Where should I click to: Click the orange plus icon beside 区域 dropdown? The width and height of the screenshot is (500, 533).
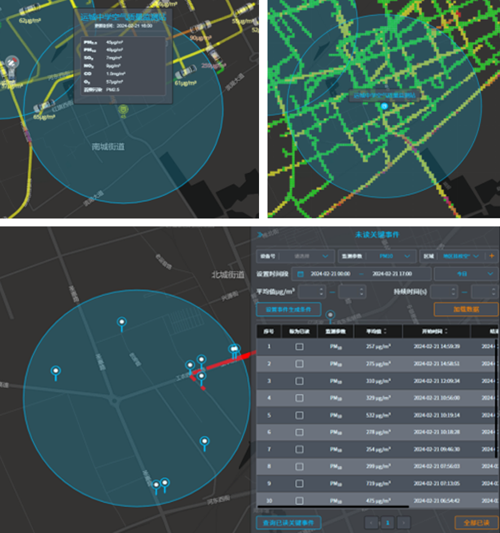click(493, 256)
